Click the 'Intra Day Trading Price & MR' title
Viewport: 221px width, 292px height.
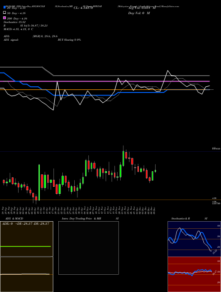[81, 219]
